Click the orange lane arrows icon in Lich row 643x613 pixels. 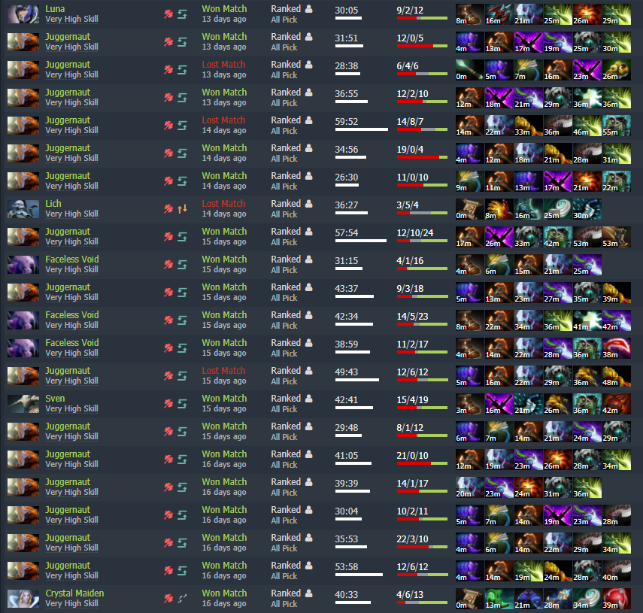tap(183, 209)
